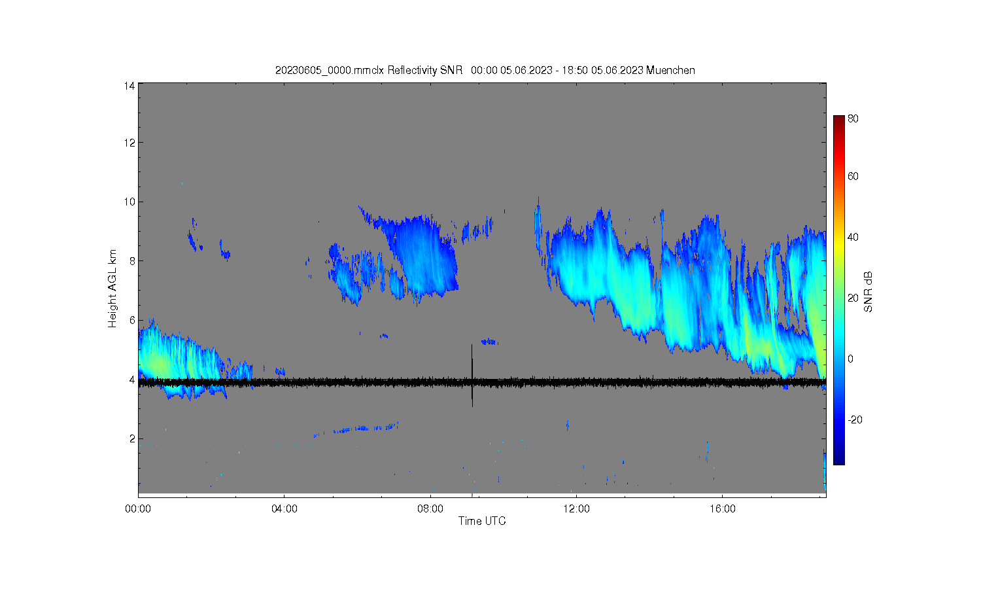This screenshot has width=981, height=589.
Task: Click the colorbar value 60
Action: point(853,176)
